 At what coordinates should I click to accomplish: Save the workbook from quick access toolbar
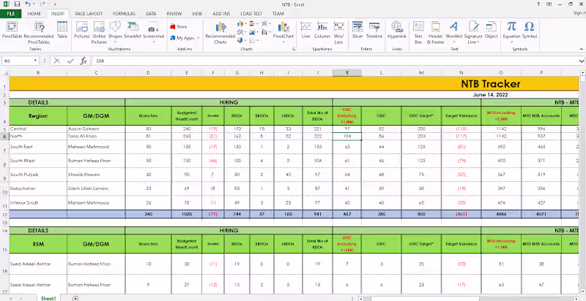click(x=17, y=4)
